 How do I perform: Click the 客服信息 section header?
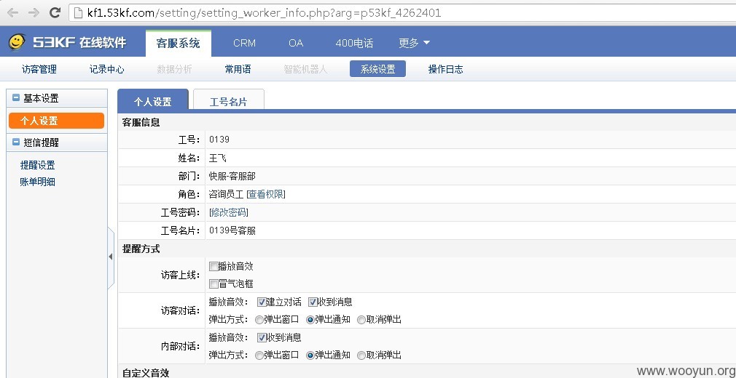pyautogui.click(x=141, y=123)
